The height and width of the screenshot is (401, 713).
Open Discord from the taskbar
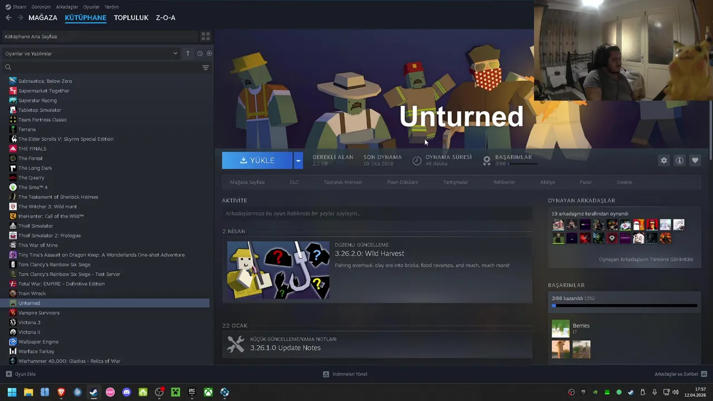(126, 392)
